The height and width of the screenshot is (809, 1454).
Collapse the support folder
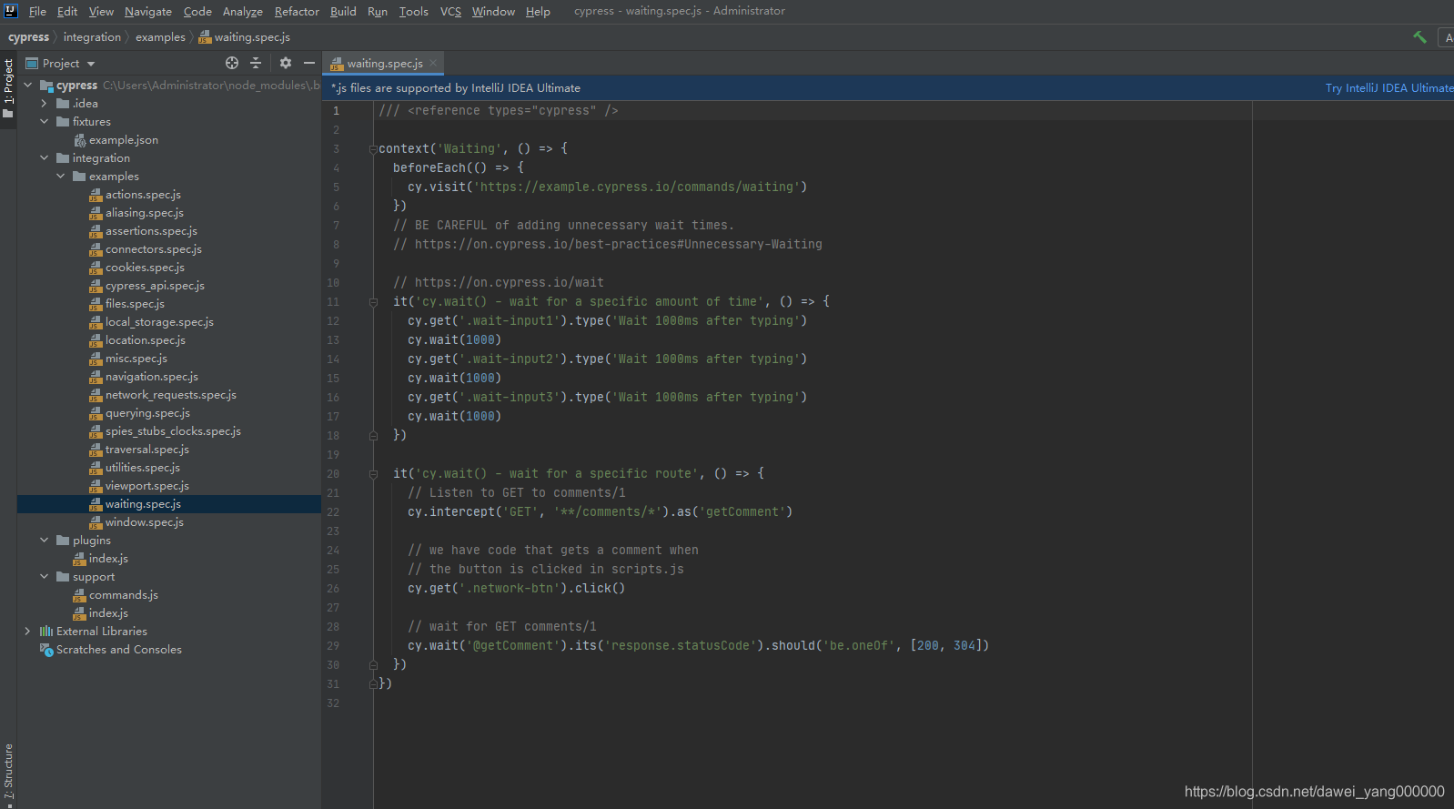pyautogui.click(x=44, y=576)
